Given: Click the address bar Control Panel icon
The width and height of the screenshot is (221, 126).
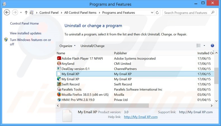Looking at the screenshot, I should 32,13.
